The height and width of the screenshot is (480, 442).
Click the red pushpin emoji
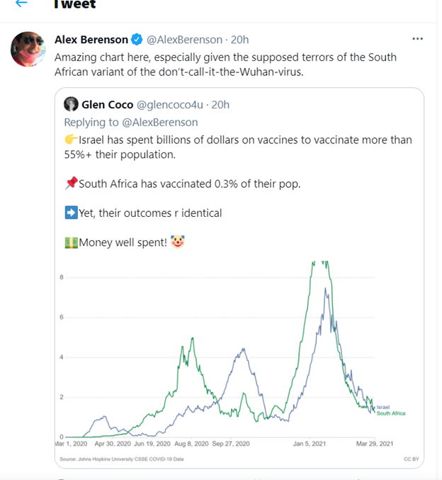(x=71, y=184)
